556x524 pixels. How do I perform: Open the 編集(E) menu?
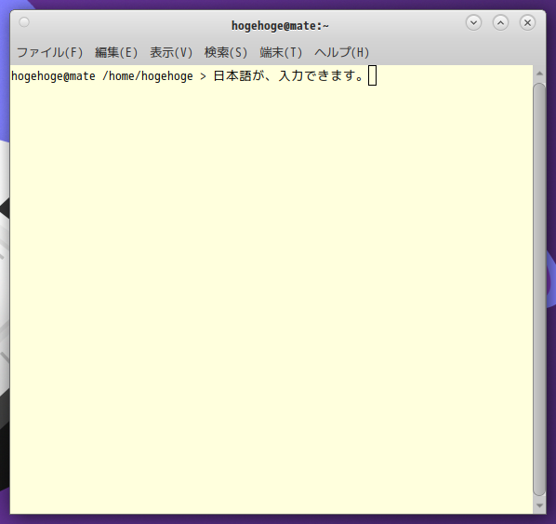pyautogui.click(x=116, y=52)
